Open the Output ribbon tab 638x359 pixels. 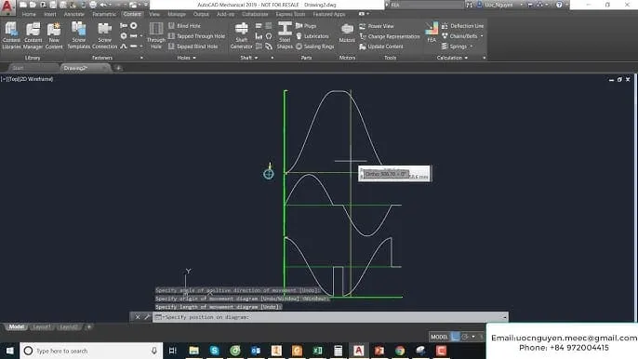pos(201,14)
